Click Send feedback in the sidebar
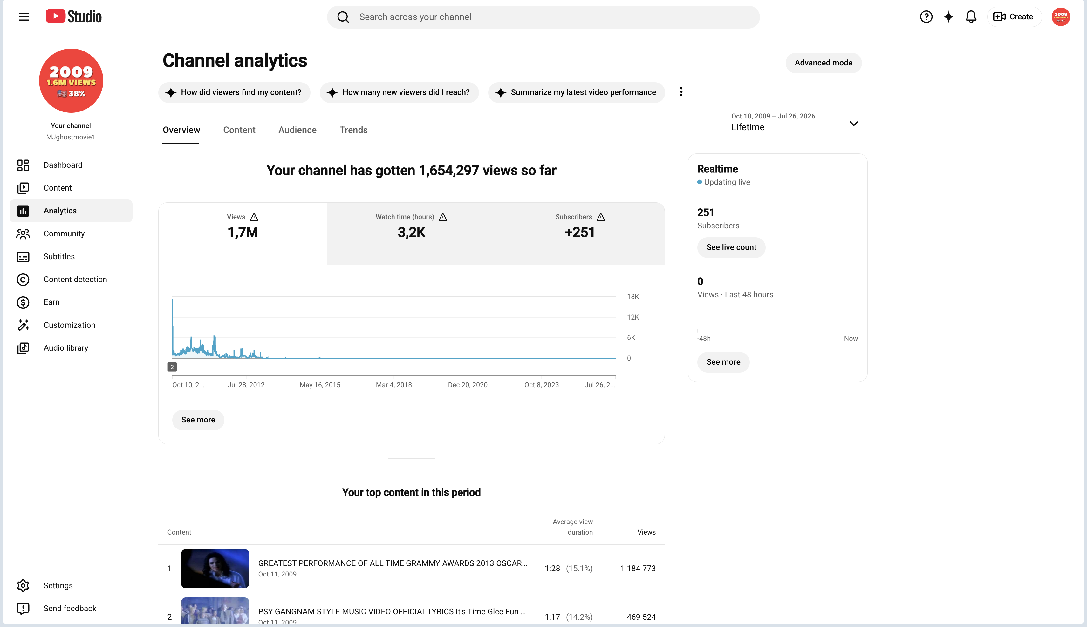This screenshot has height=627, width=1087. pos(71,608)
